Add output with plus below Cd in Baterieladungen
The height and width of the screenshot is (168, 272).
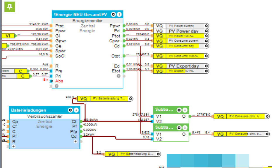pos(75,142)
